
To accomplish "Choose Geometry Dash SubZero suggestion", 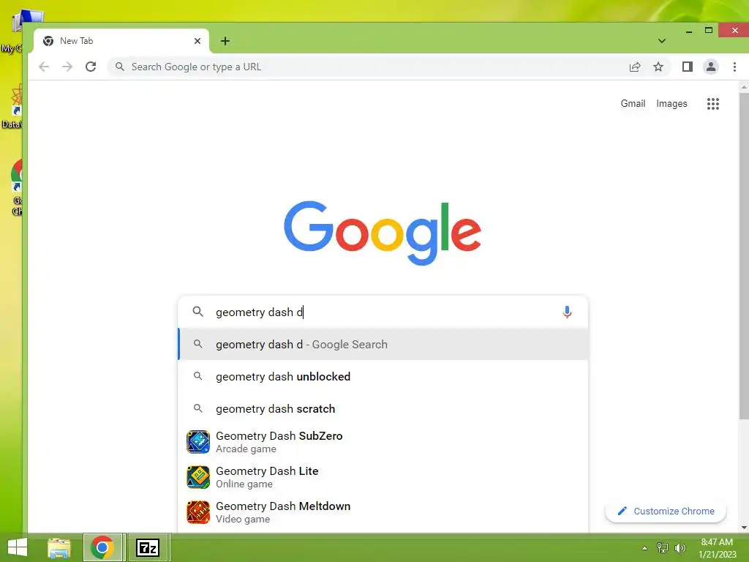I will click(x=383, y=442).
